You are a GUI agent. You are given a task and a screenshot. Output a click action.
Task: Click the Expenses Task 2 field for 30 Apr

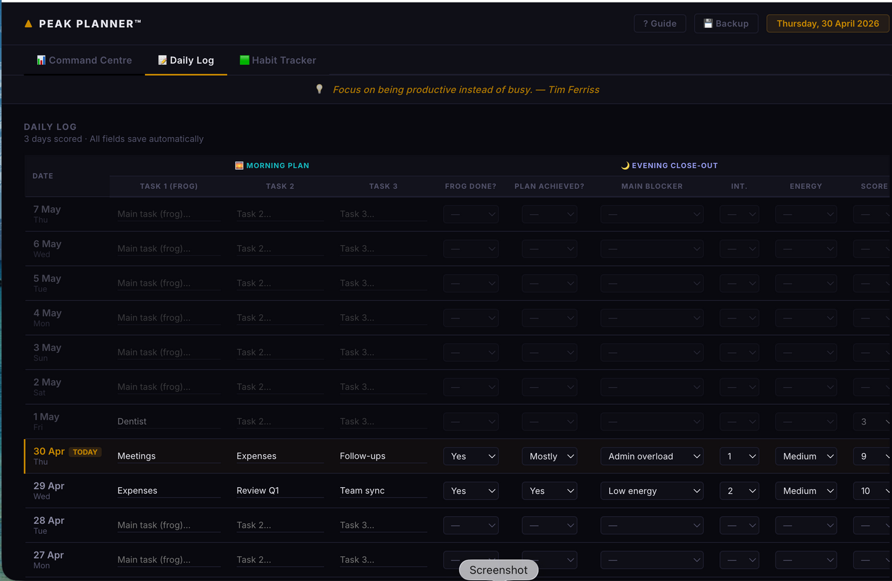[x=280, y=456]
